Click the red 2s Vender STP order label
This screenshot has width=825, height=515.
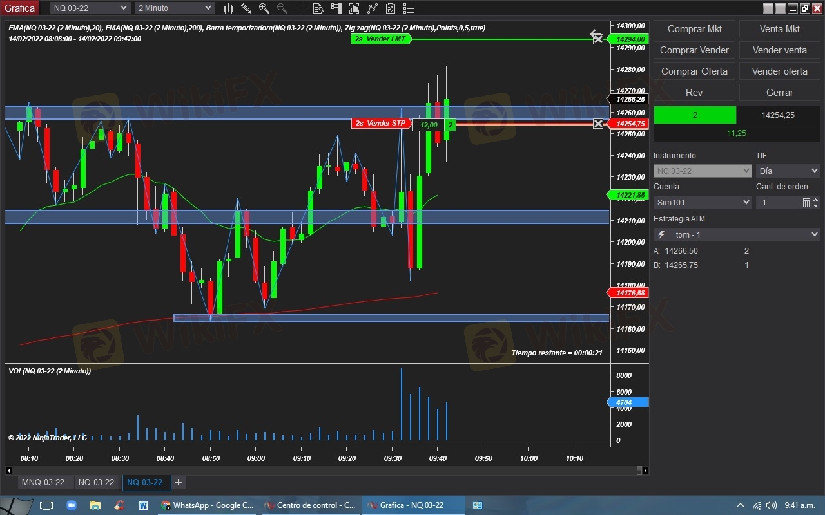pyautogui.click(x=382, y=124)
